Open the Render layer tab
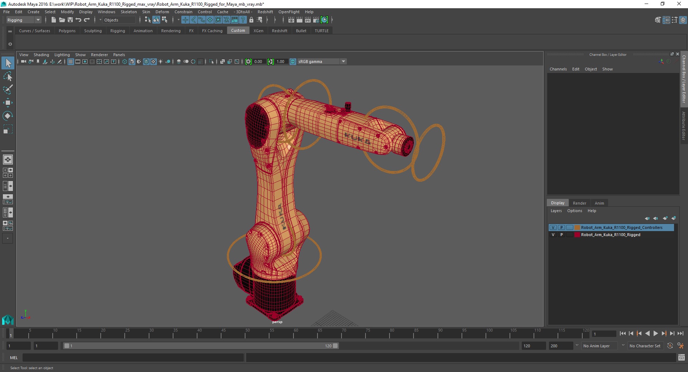The height and width of the screenshot is (372, 688). (579, 203)
